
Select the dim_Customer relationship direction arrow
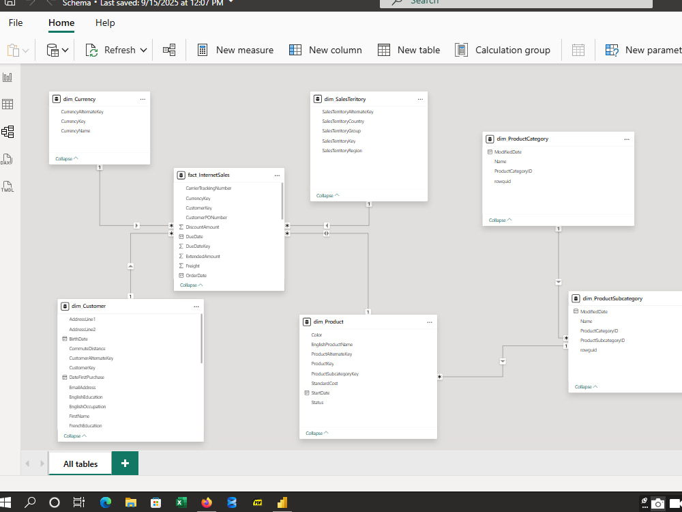click(130, 266)
